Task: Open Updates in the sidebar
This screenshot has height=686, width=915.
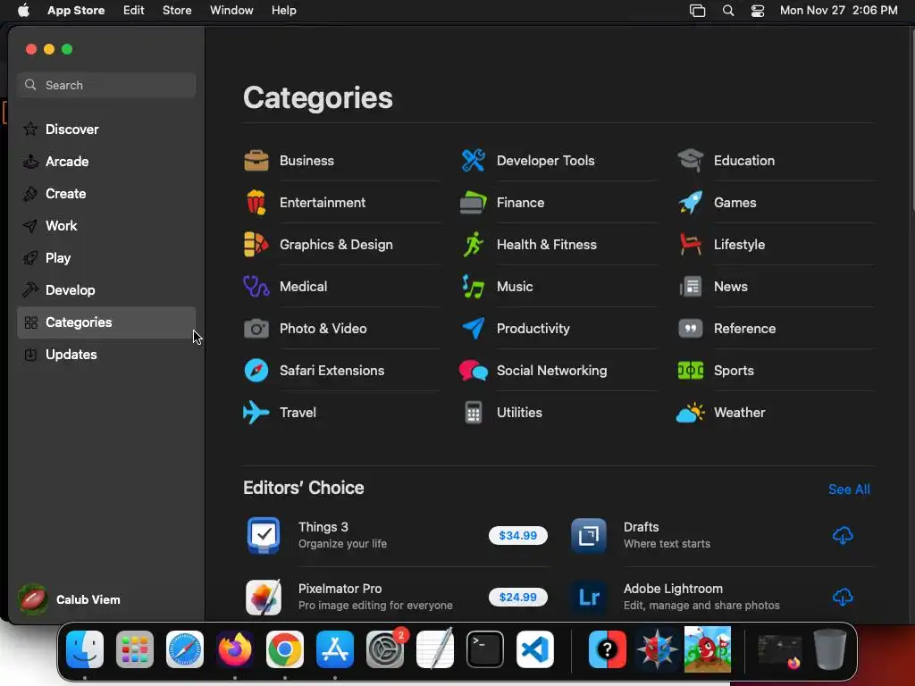Action: (x=106, y=354)
